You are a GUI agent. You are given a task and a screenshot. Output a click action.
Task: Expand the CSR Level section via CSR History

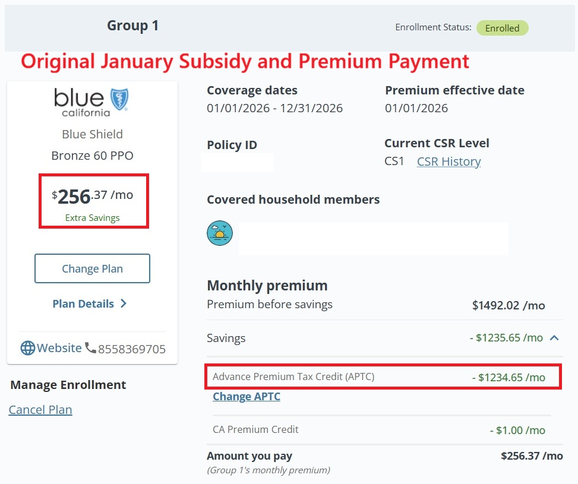point(448,161)
